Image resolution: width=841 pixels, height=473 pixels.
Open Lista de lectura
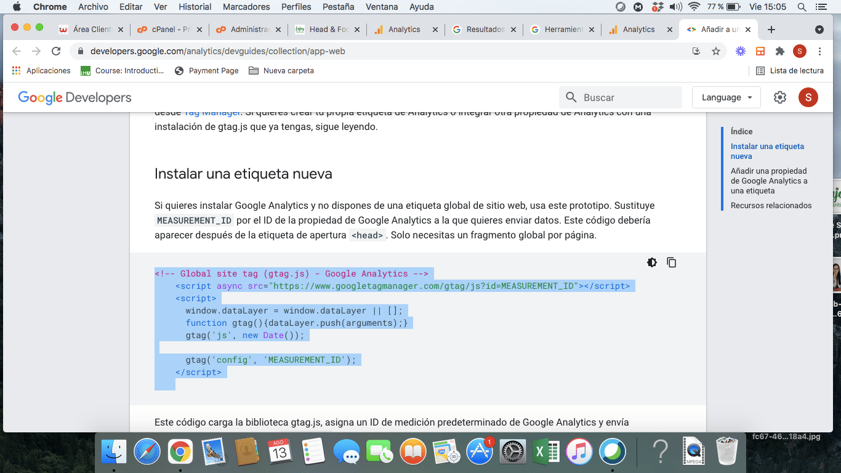(x=790, y=71)
